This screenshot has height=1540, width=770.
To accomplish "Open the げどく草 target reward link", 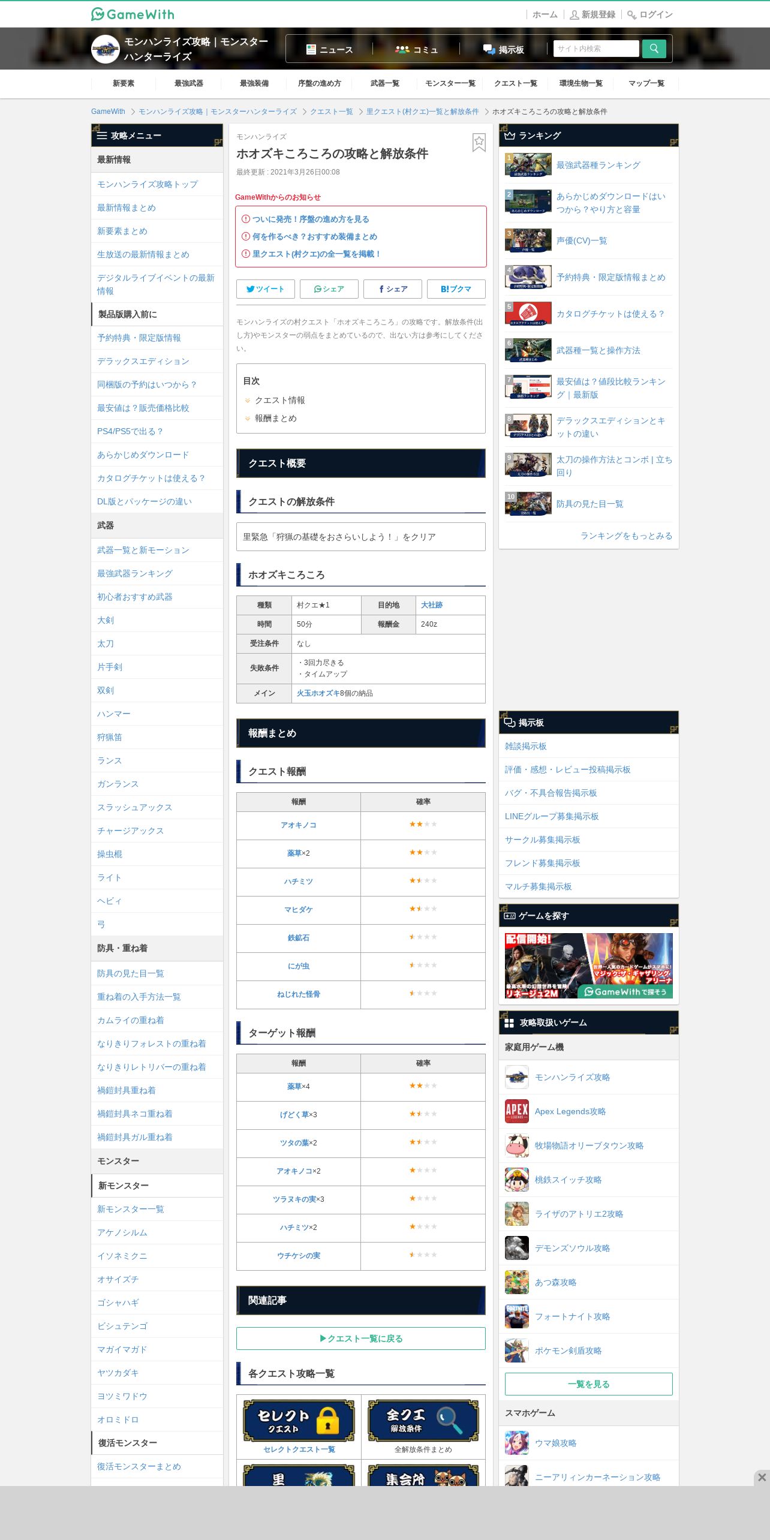I will (294, 1114).
